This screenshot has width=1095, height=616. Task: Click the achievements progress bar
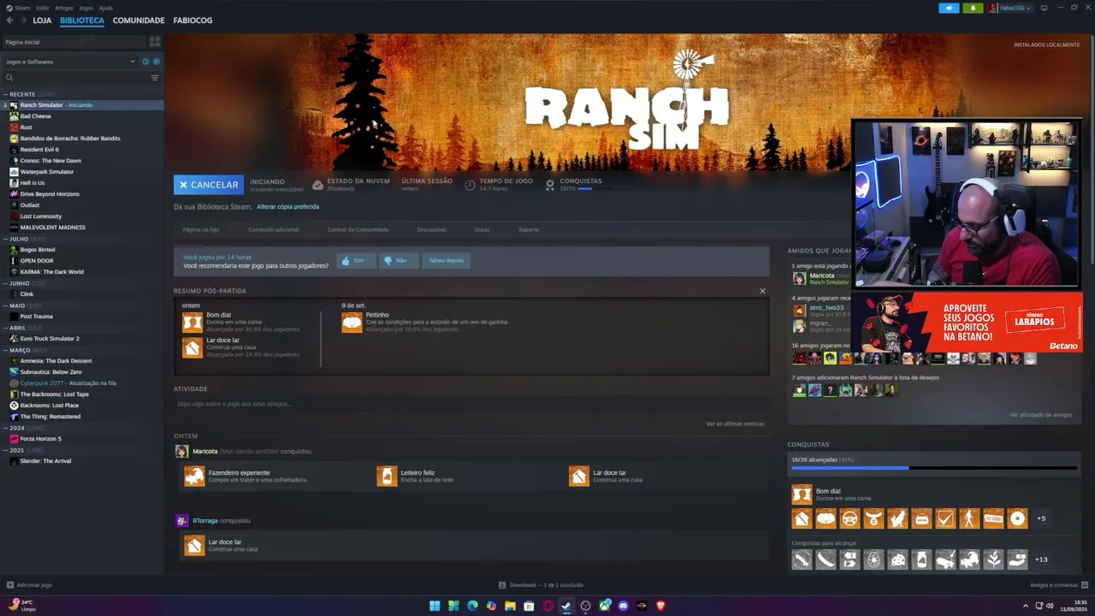pyautogui.click(x=934, y=468)
